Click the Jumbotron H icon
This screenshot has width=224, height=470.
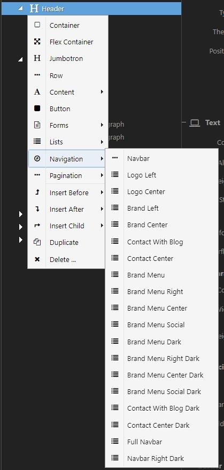37,58
